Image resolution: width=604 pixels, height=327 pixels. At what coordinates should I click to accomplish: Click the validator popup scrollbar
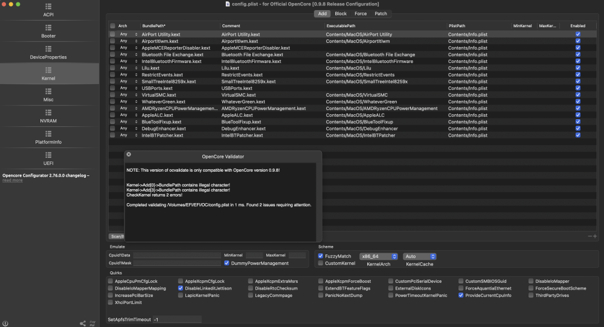[318, 202]
